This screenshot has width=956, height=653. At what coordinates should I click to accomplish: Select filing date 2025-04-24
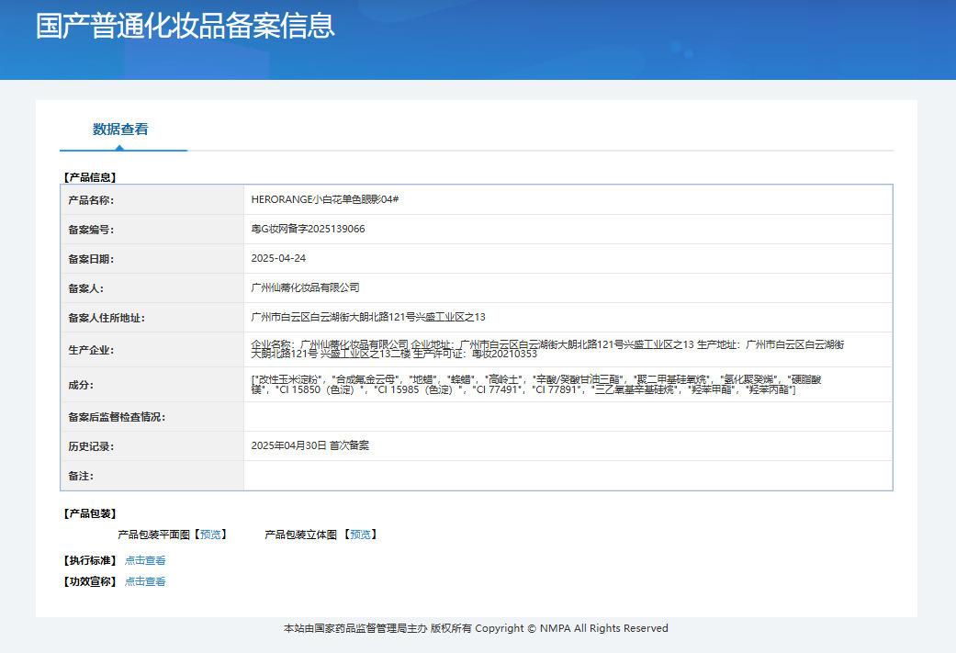tap(278, 258)
